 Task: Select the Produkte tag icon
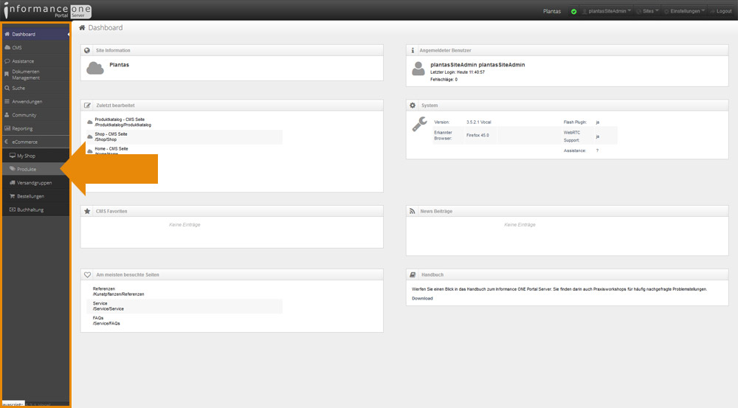click(x=13, y=169)
